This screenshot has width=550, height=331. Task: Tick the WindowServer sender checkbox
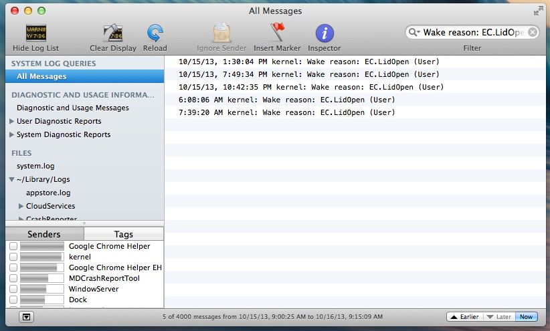13,289
